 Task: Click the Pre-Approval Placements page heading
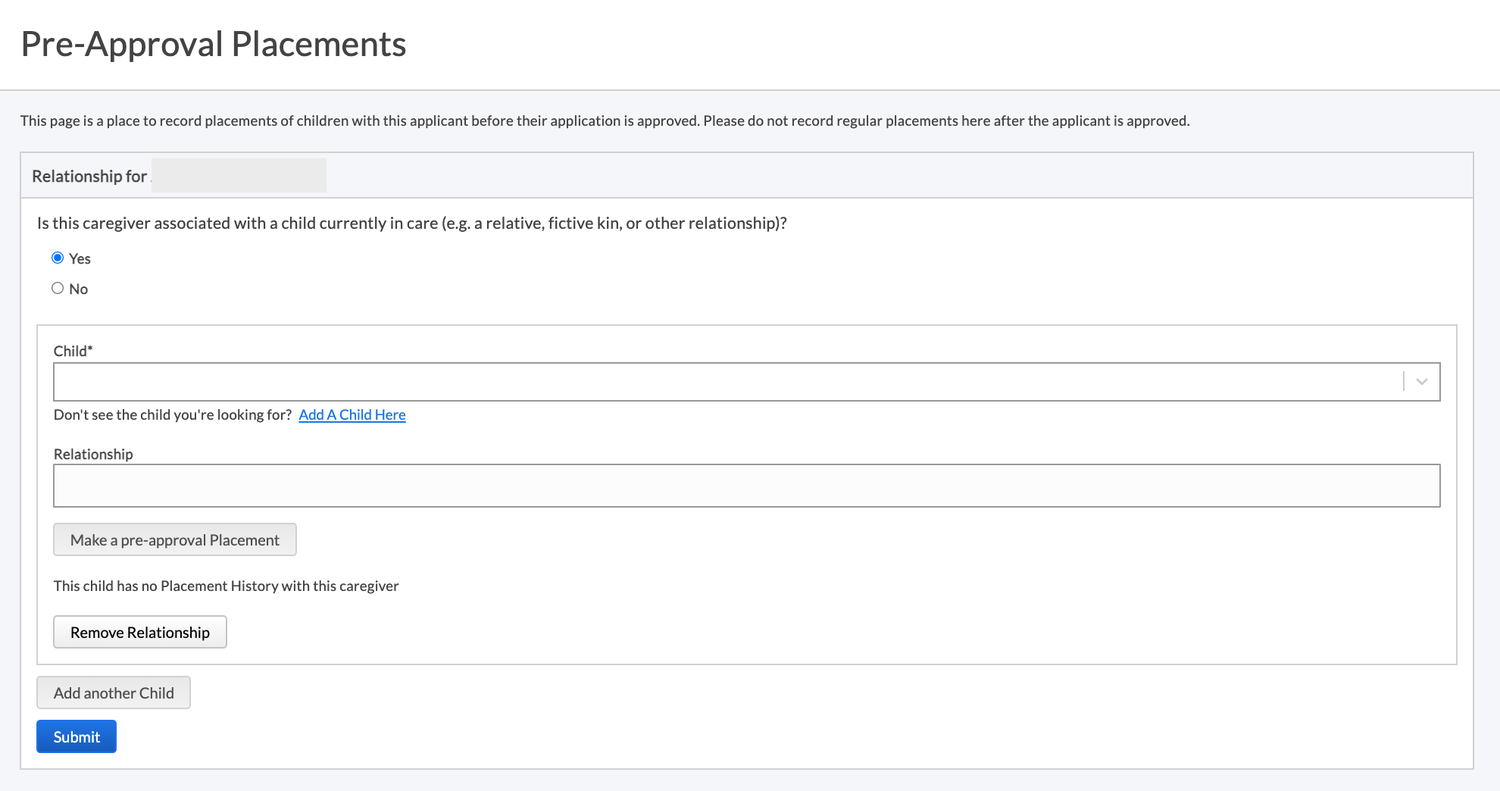[x=214, y=44]
